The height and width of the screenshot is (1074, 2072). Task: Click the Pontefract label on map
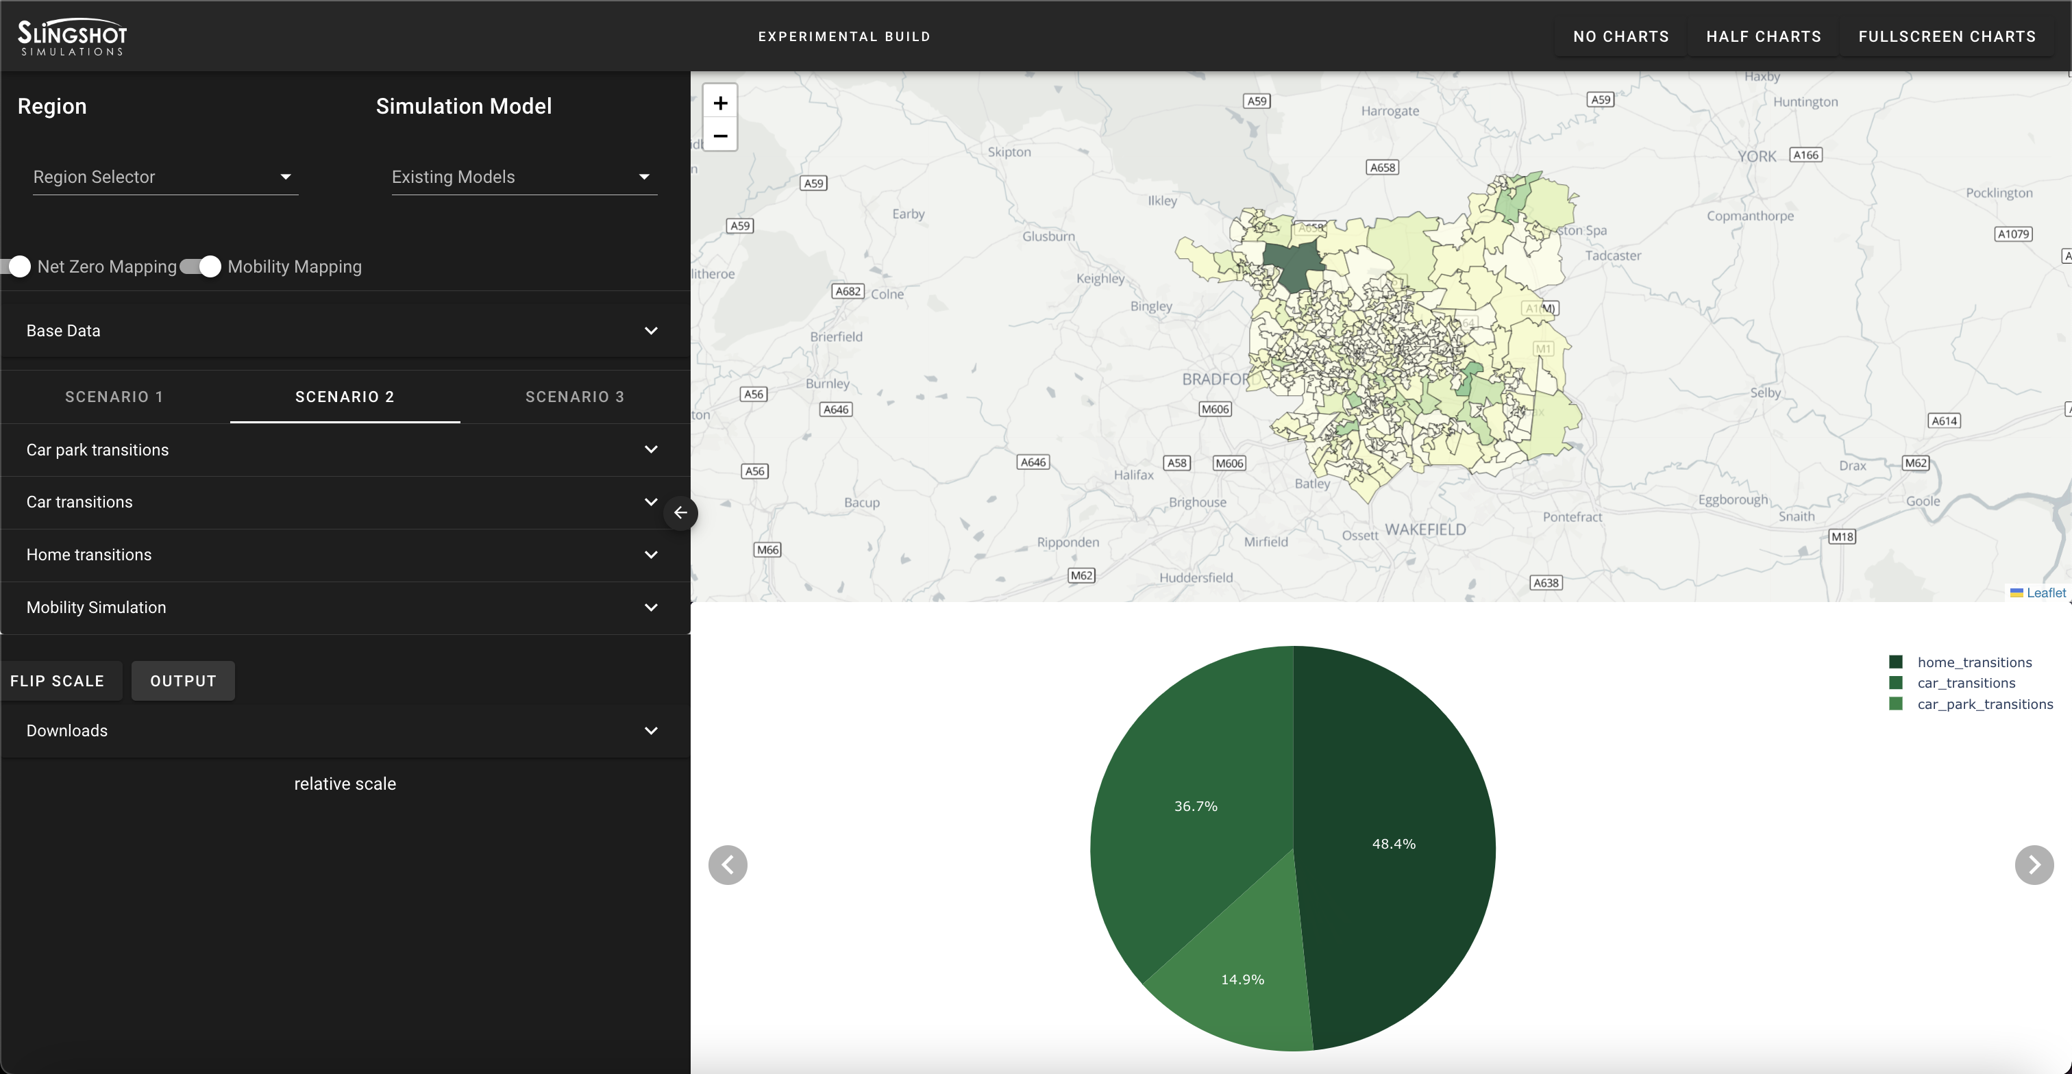1572,517
